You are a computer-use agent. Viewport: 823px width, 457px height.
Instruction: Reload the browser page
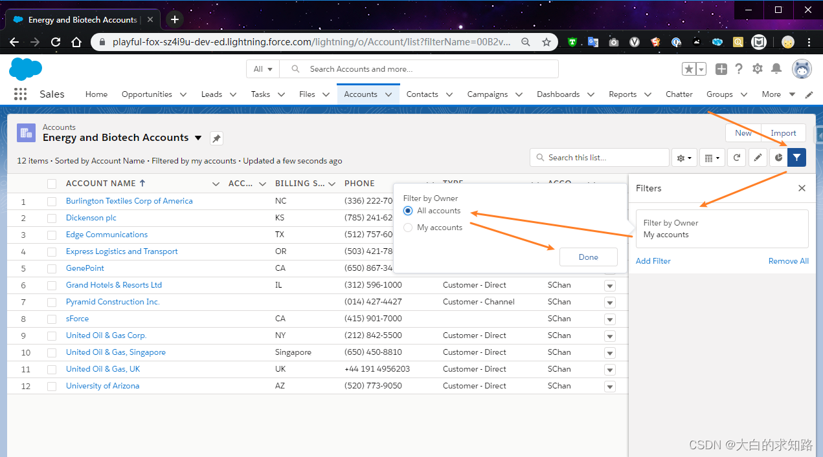[56, 42]
